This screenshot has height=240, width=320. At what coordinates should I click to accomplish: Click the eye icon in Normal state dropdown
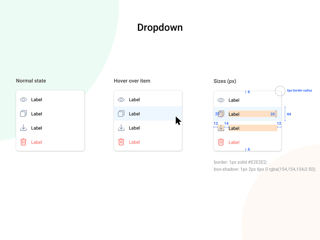(x=23, y=100)
